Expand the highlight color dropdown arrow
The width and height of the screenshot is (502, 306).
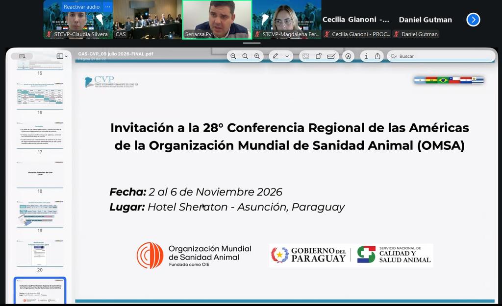[x=287, y=56]
